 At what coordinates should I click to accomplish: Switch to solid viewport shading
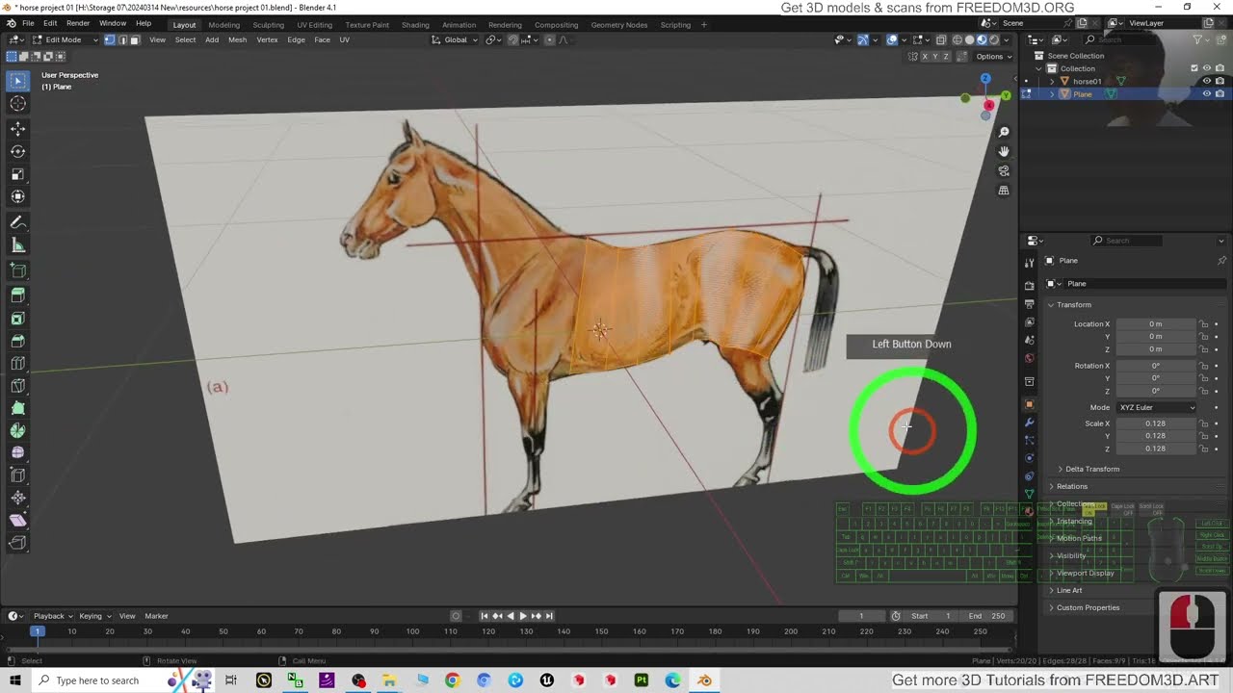click(x=969, y=39)
